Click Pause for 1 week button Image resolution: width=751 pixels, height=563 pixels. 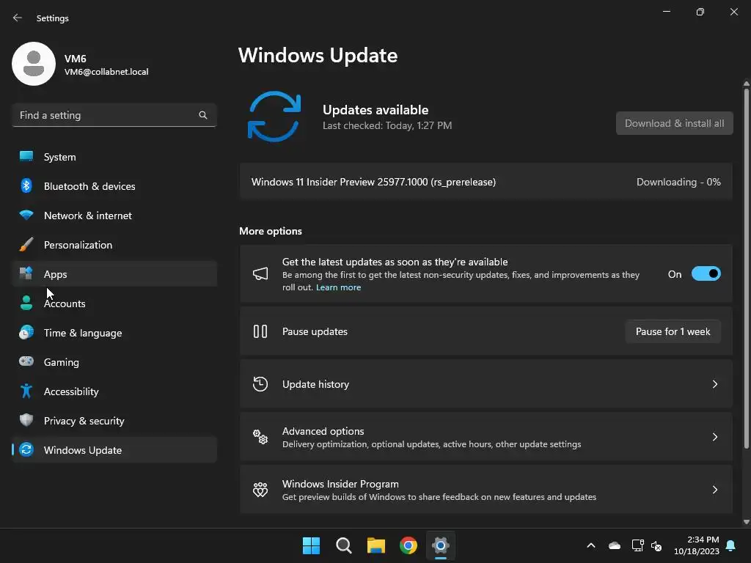pos(673,331)
